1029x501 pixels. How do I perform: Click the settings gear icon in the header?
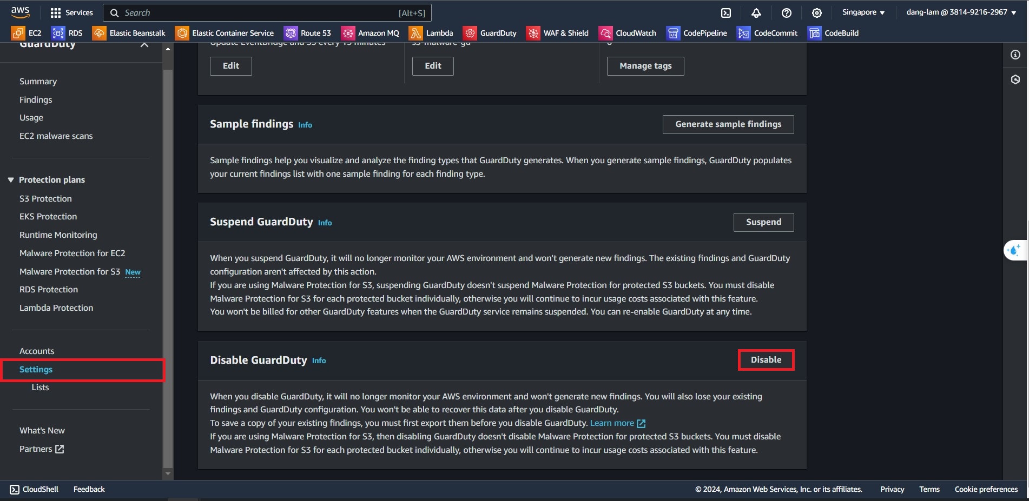(817, 13)
